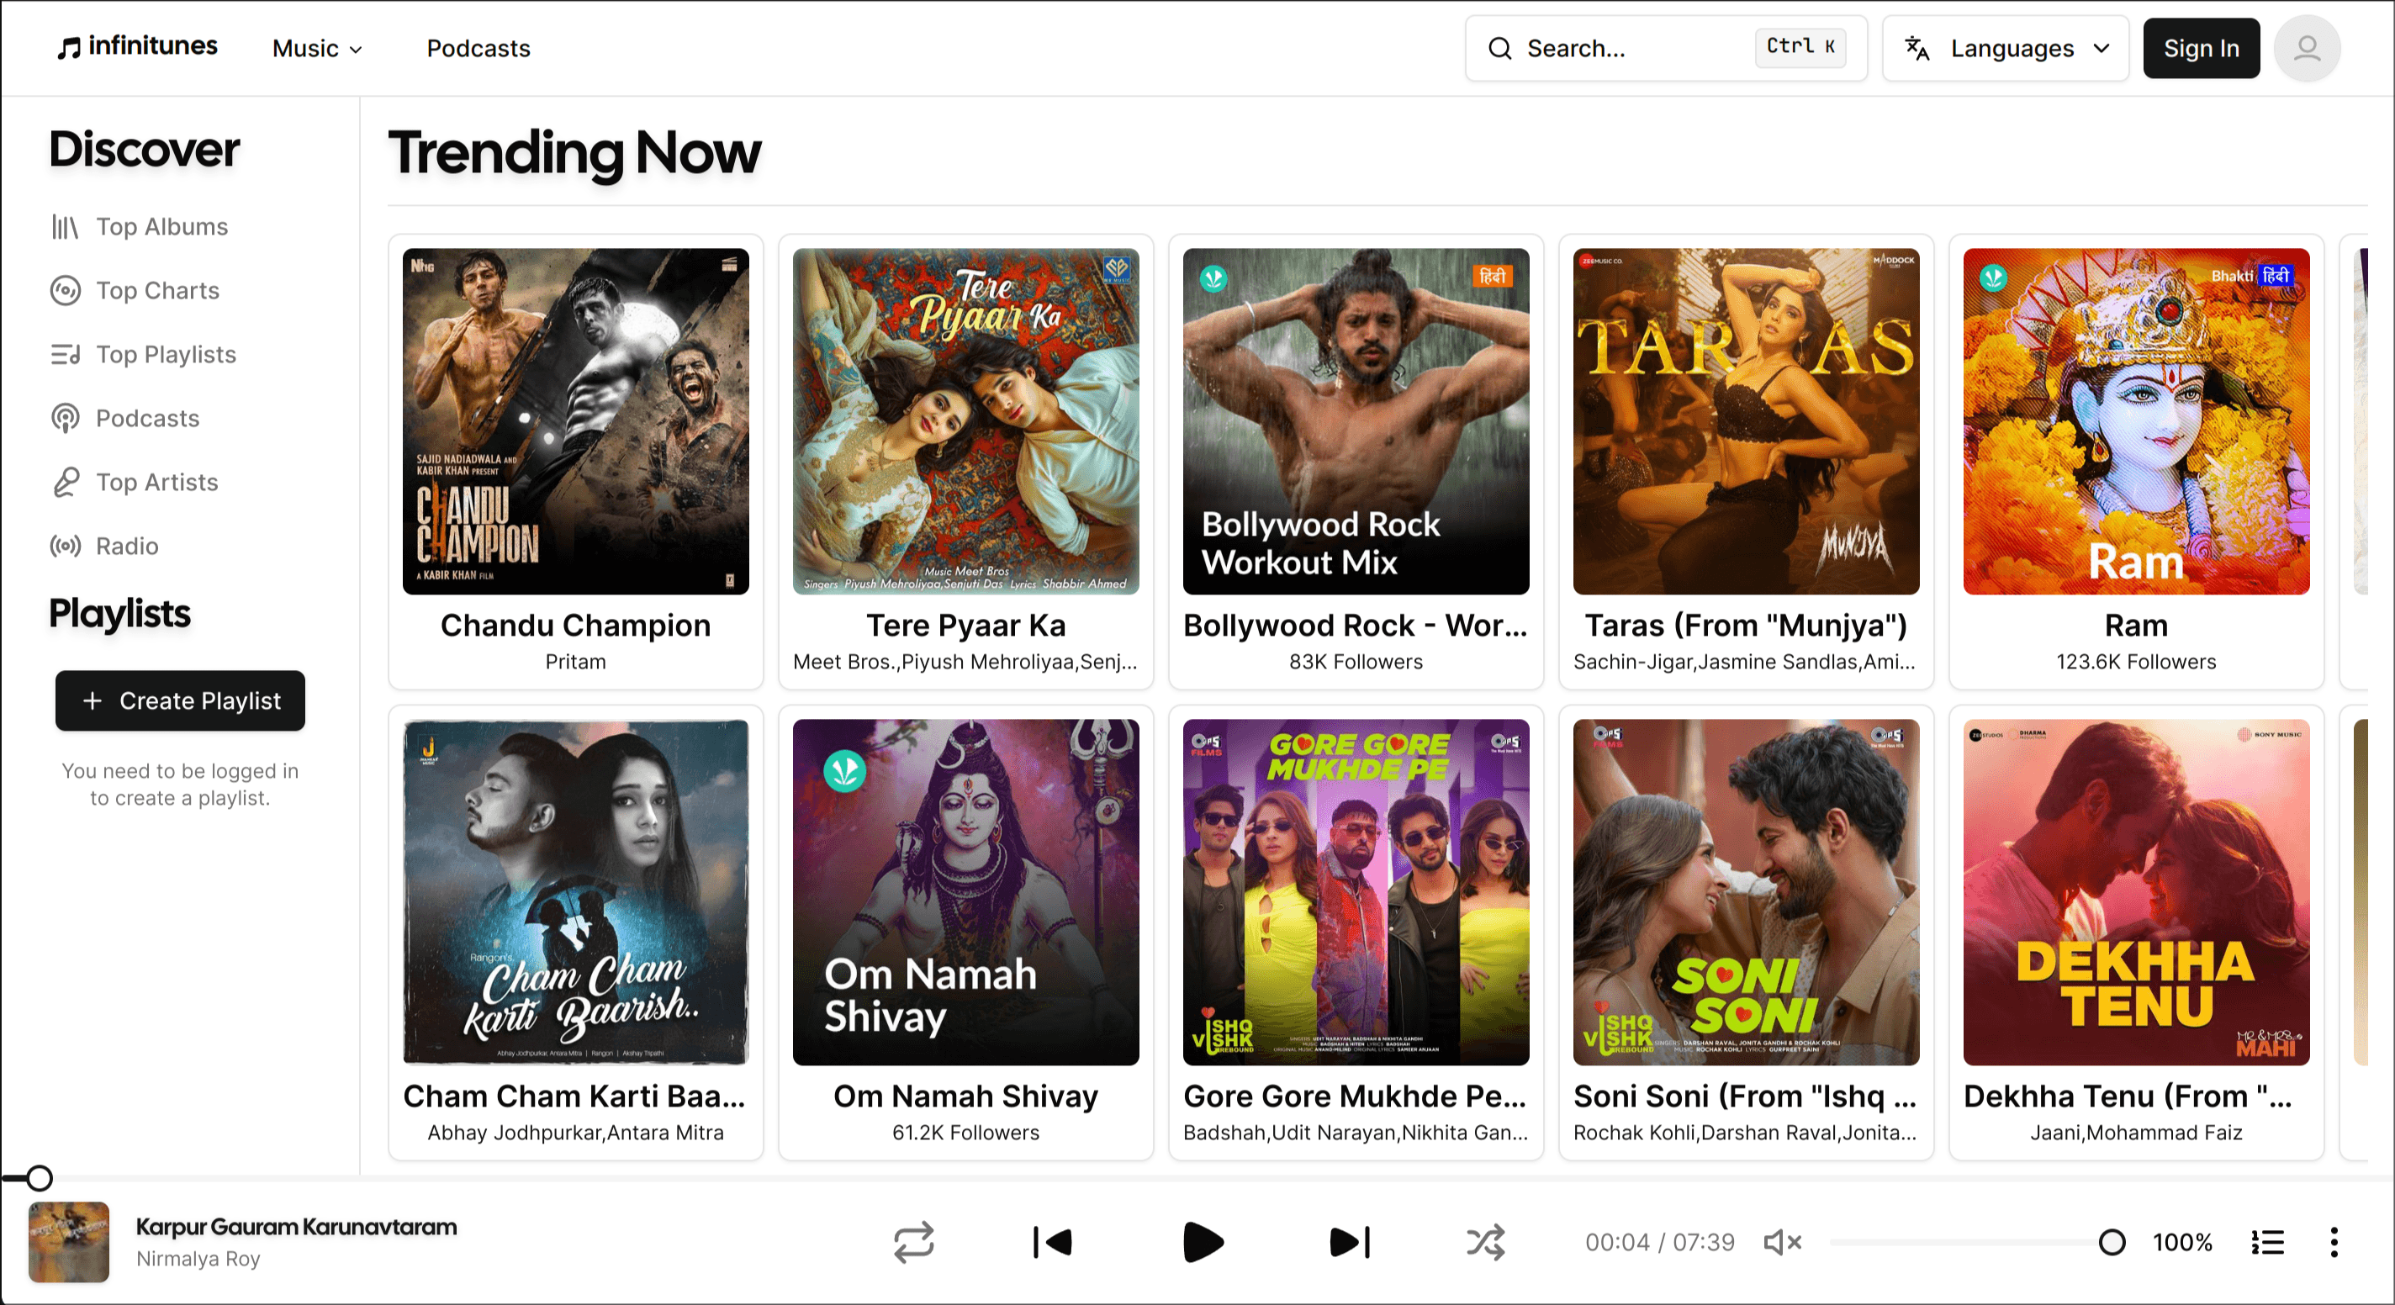Open Radio from the Discover panel
This screenshot has height=1305, width=2395.
tap(127, 546)
